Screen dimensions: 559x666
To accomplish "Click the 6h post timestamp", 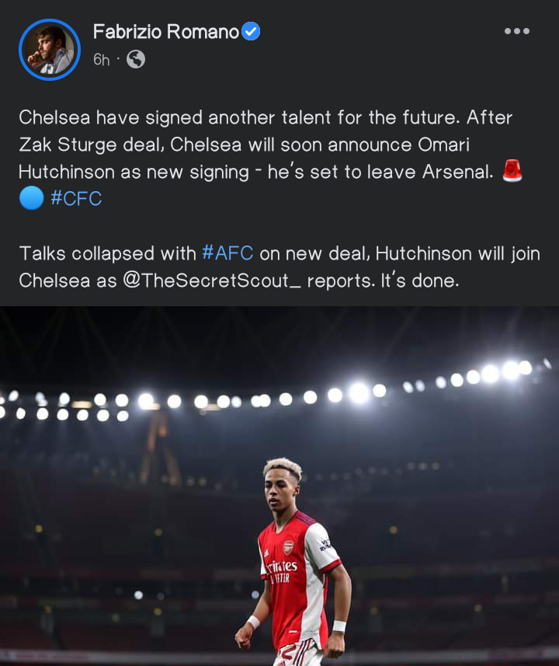I will (x=102, y=60).
